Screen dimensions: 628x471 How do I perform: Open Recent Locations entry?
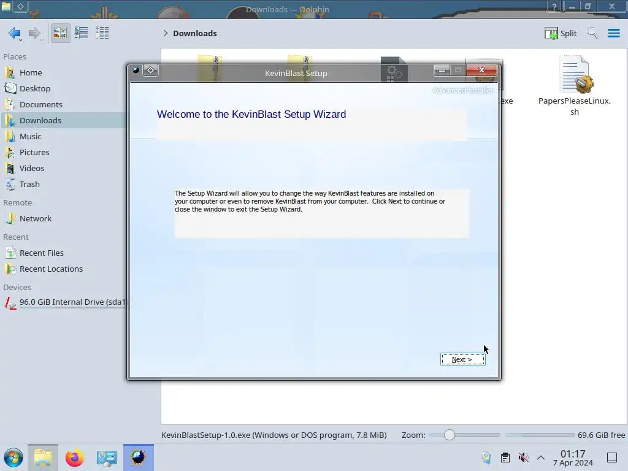tap(64, 269)
